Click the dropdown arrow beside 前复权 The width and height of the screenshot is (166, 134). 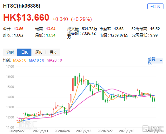(161, 61)
